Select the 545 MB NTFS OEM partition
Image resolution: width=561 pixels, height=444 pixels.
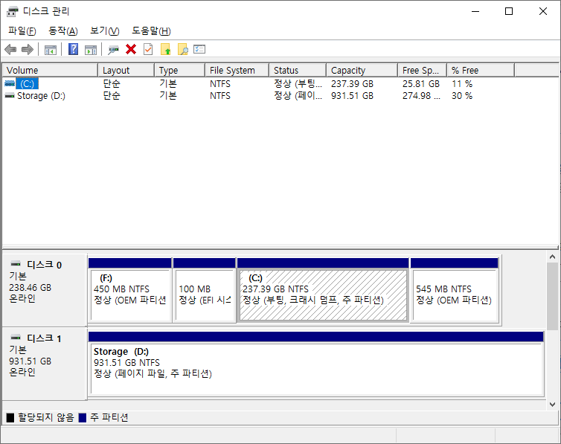pyautogui.click(x=455, y=290)
